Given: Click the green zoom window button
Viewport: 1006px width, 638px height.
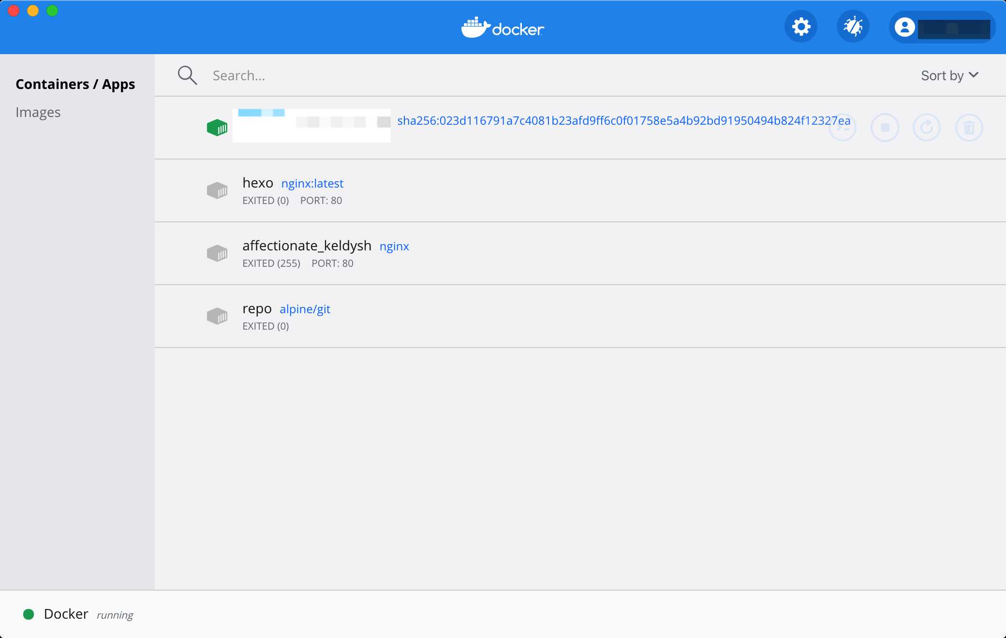Looking at the screenshot, I should point(52,11).
